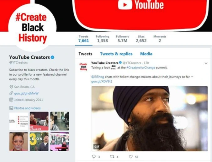This screenshot has height=162, width=212.
Task: Click the location pin icon for San Bruno
Action: click(x=11, y=87)
